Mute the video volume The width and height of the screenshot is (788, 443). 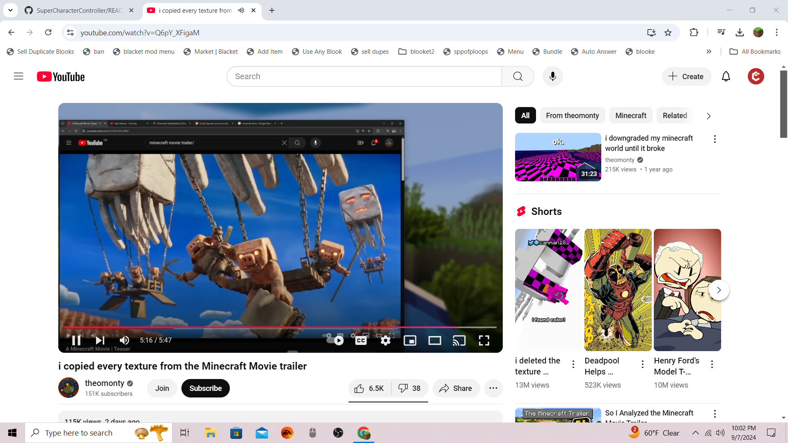point(124,340)
